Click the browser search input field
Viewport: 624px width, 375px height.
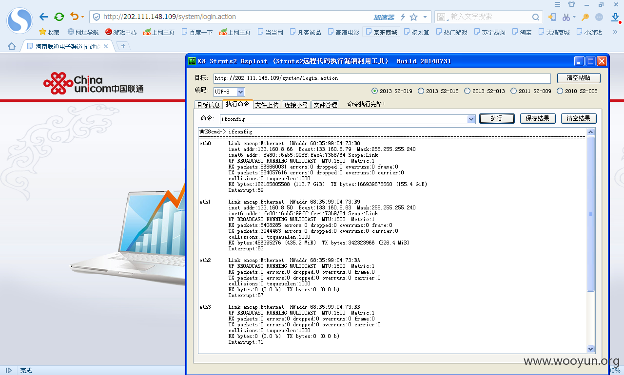point(489,17)
